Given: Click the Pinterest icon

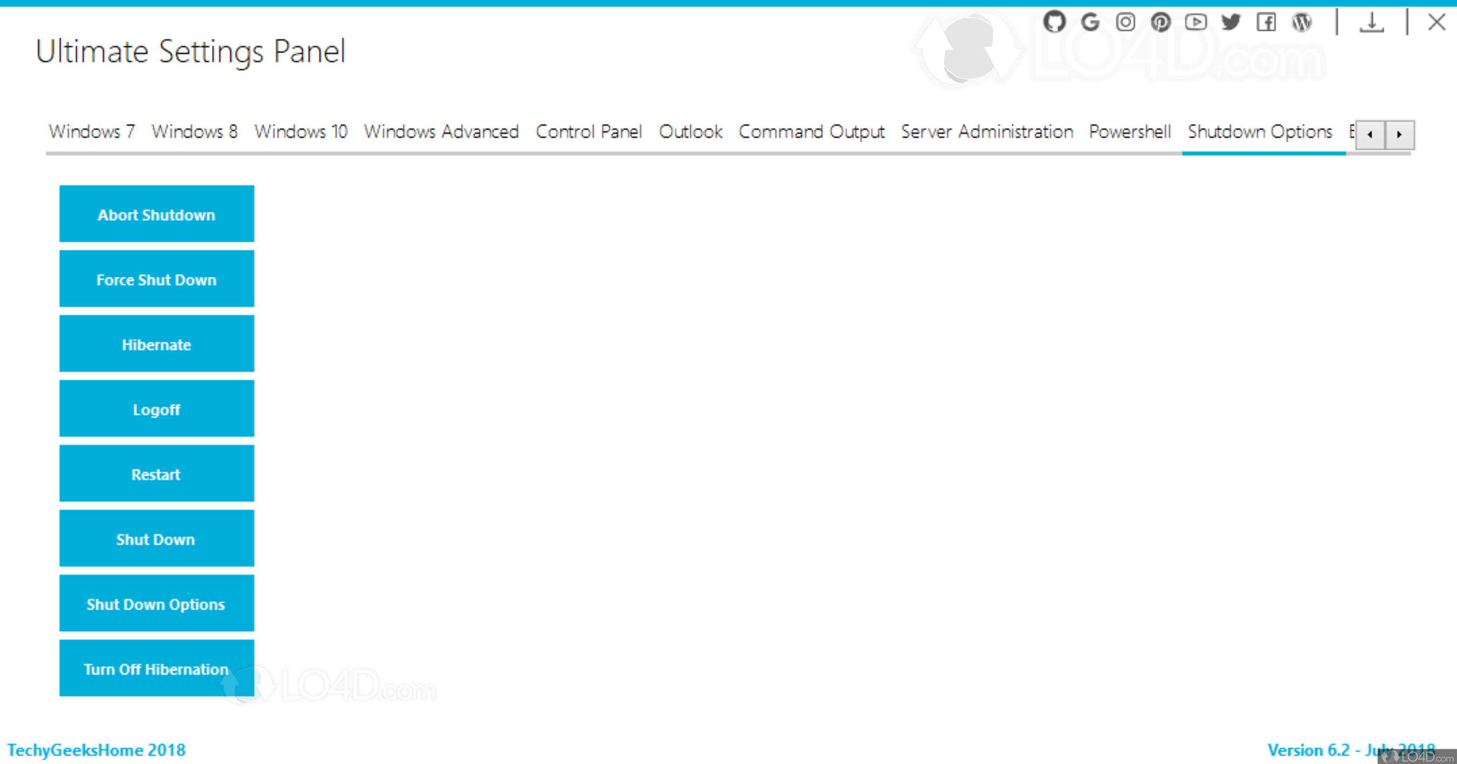Looking at the screenshot, I should (1161, 22).
